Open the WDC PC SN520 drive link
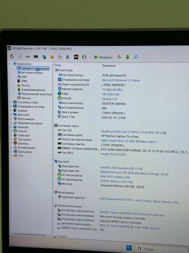 pos(130,227)
